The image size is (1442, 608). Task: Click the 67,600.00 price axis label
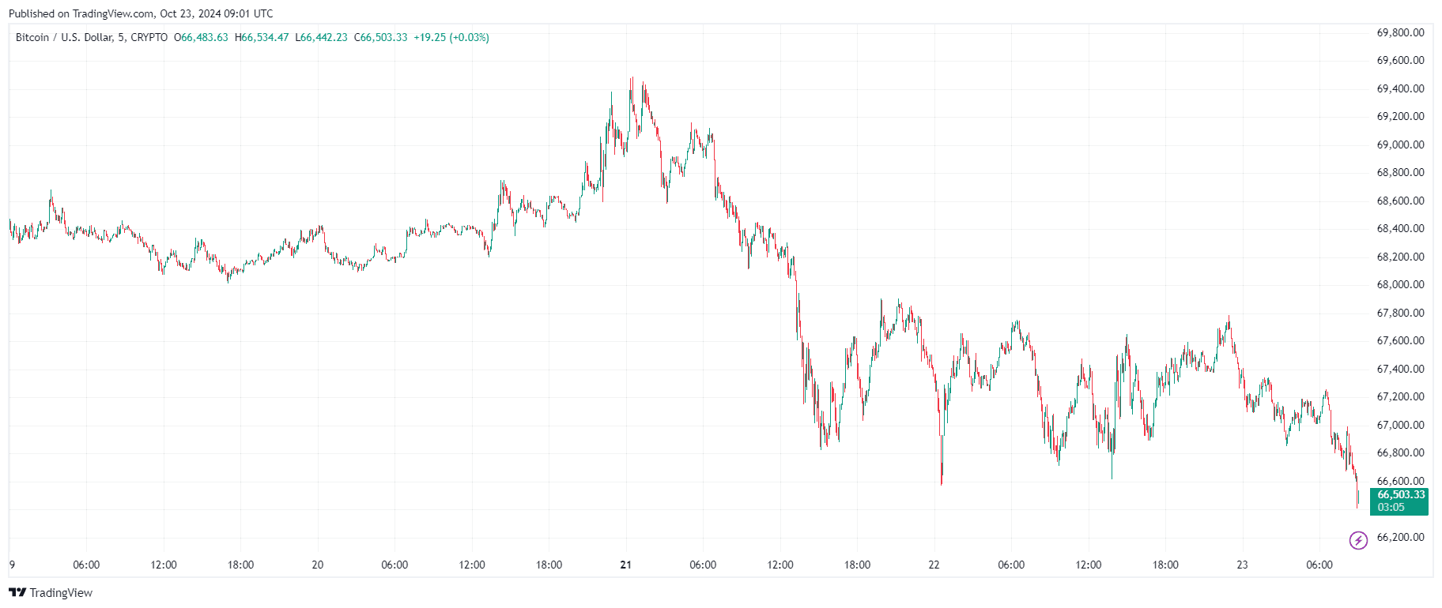click(1400, 340)
